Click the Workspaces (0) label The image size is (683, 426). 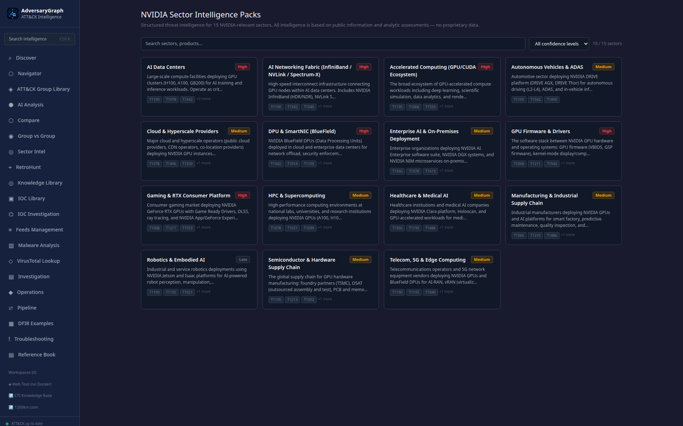pos(22,372)
